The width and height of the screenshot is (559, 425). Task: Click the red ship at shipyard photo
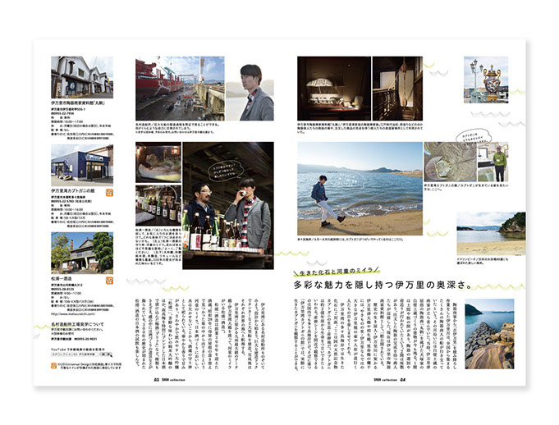coord(180,88)
